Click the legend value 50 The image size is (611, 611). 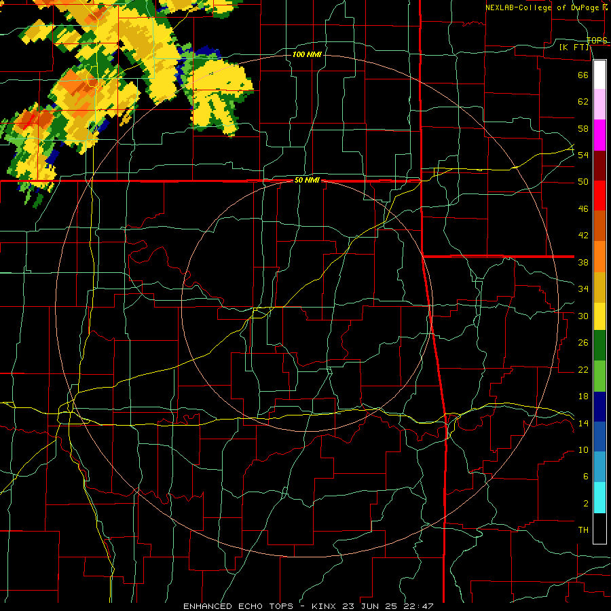[583, 182]
